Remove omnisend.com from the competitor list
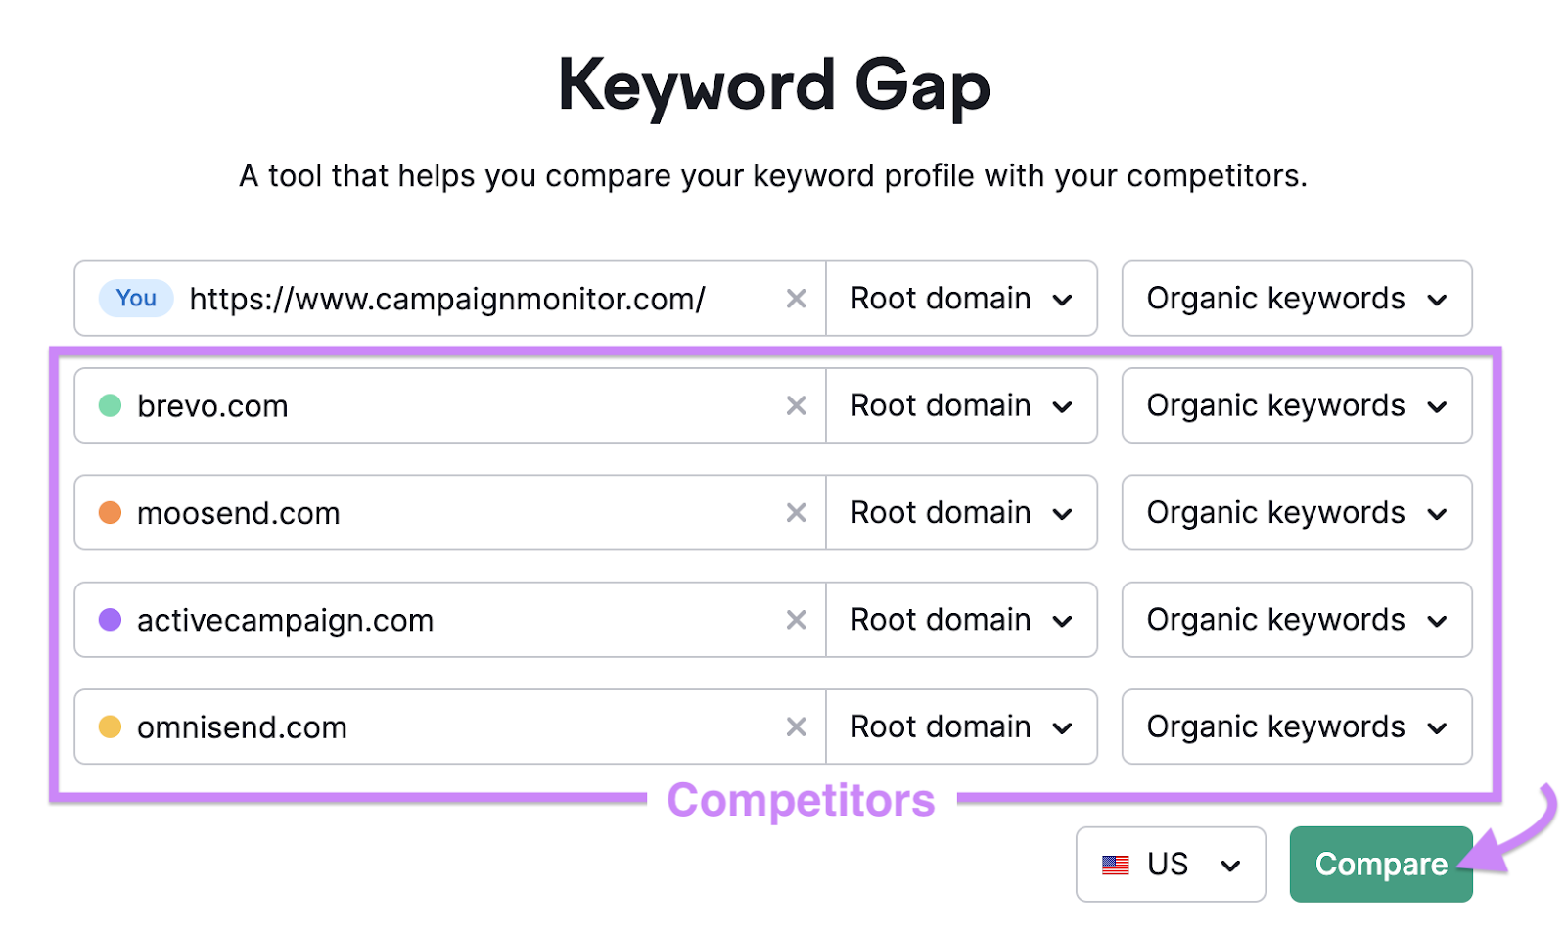Image resolution: width=1566 pixels, height=937 pixels. [796, 726]
